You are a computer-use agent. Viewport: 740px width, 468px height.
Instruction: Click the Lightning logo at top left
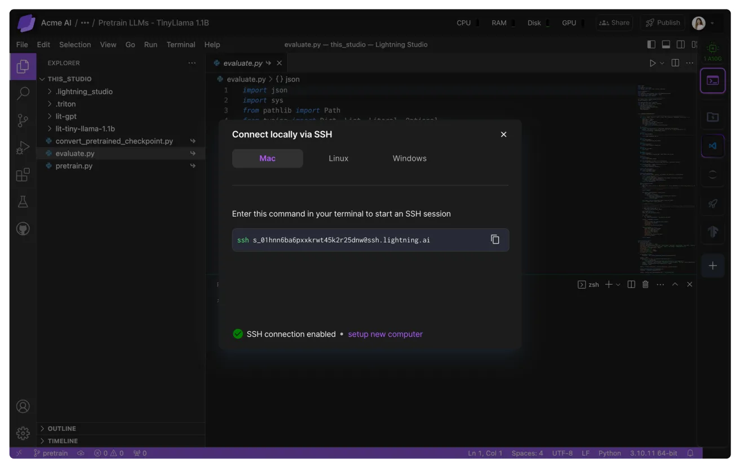[26, 23]
